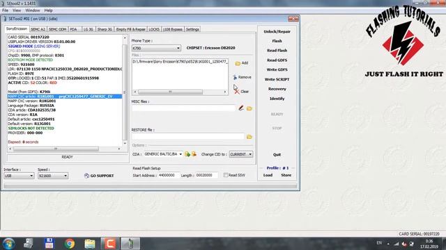Open the File menu

point(5,10)
